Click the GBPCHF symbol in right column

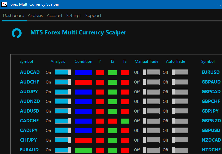tap(211, 101)
